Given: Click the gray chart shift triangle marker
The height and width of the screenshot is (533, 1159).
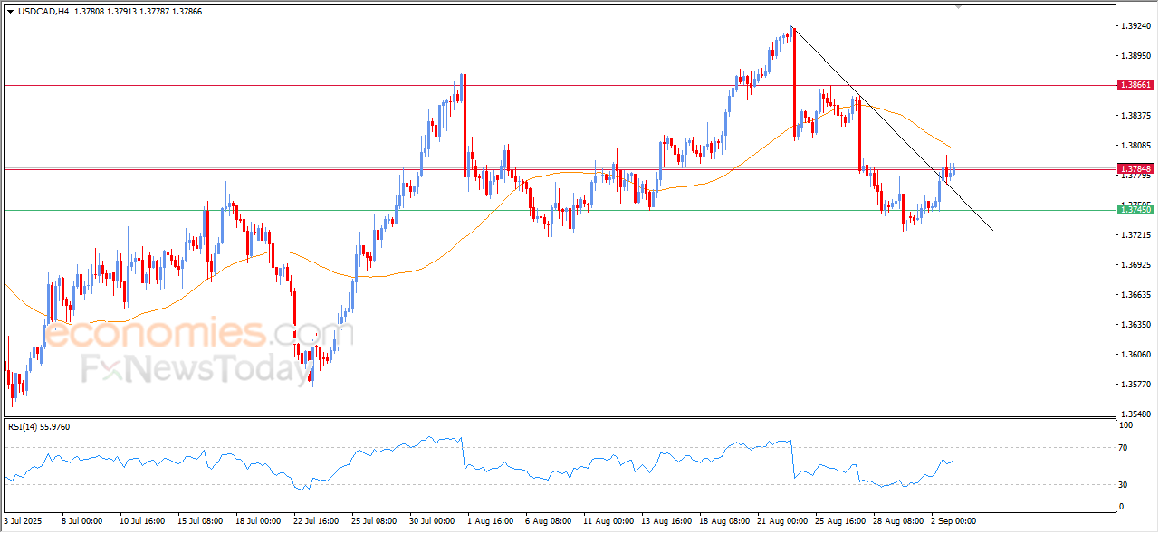Looking at the screenshot, I should point(959,6).
